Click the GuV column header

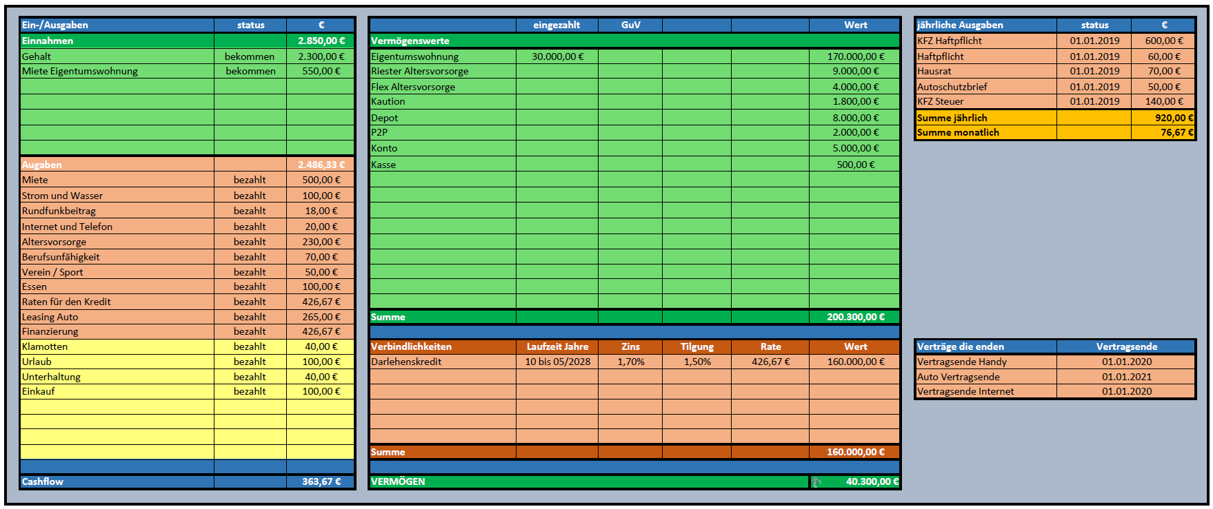click(x=630, y=25)
